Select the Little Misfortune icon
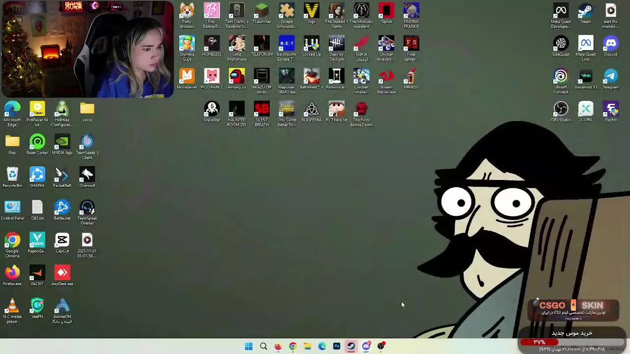Image resolution: width=630 pixels, height=354 pixels. coord(237,49)
